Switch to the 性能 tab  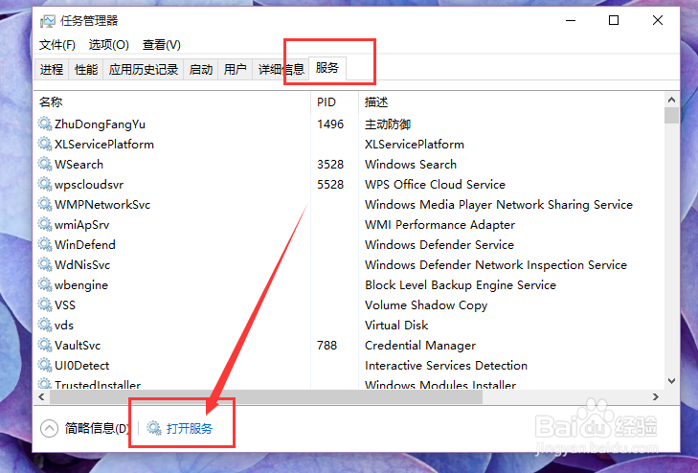click(86, 69)
